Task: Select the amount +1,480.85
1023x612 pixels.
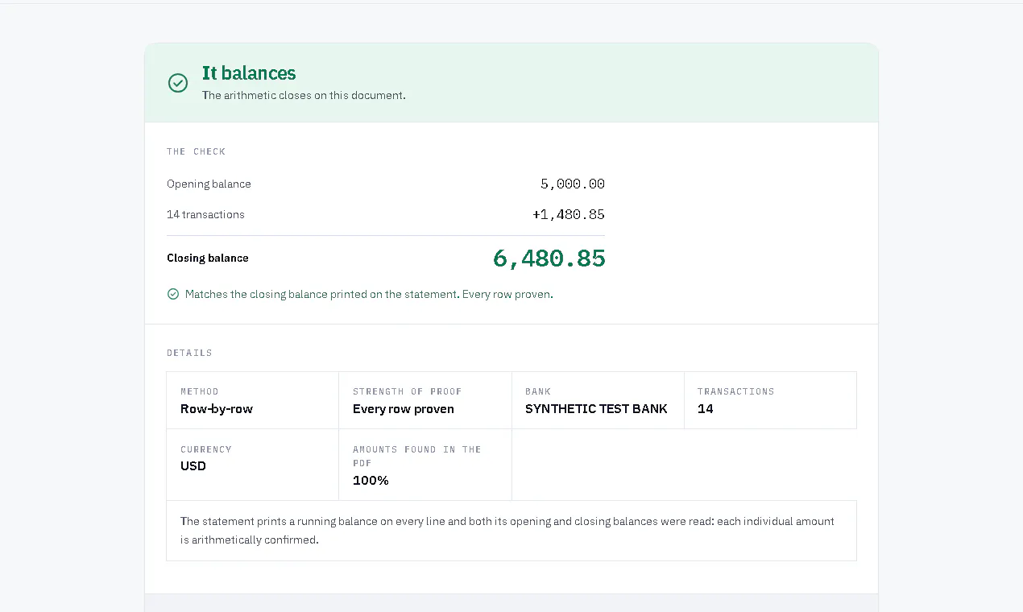Action: (569, 215)
